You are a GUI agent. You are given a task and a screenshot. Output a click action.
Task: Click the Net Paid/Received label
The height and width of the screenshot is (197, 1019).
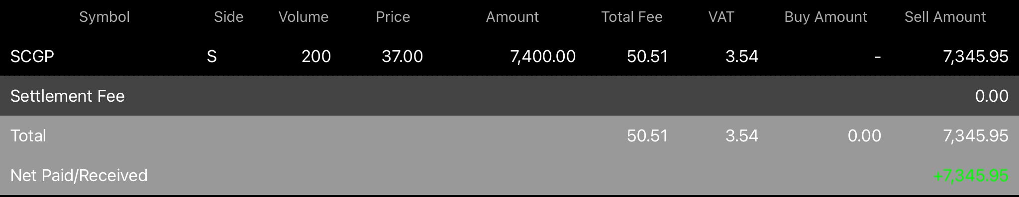79,176
